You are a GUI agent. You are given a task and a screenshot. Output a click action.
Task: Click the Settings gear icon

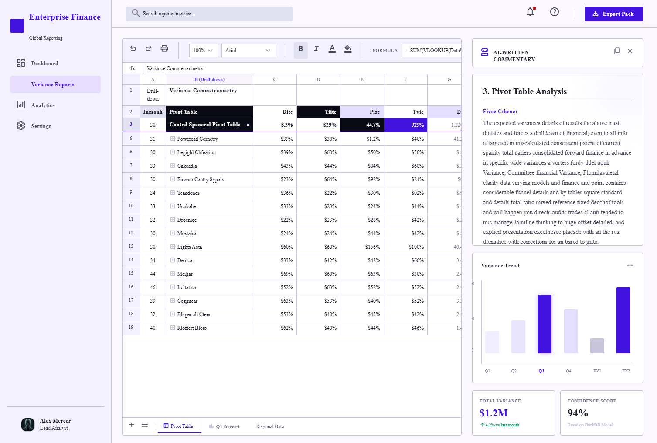click(21, 126)
